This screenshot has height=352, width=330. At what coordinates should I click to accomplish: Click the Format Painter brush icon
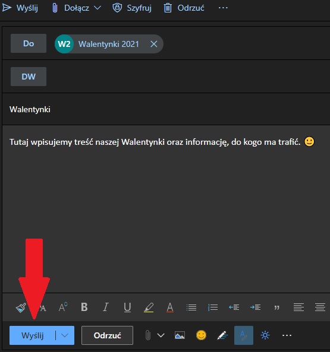tap(21, 307)
